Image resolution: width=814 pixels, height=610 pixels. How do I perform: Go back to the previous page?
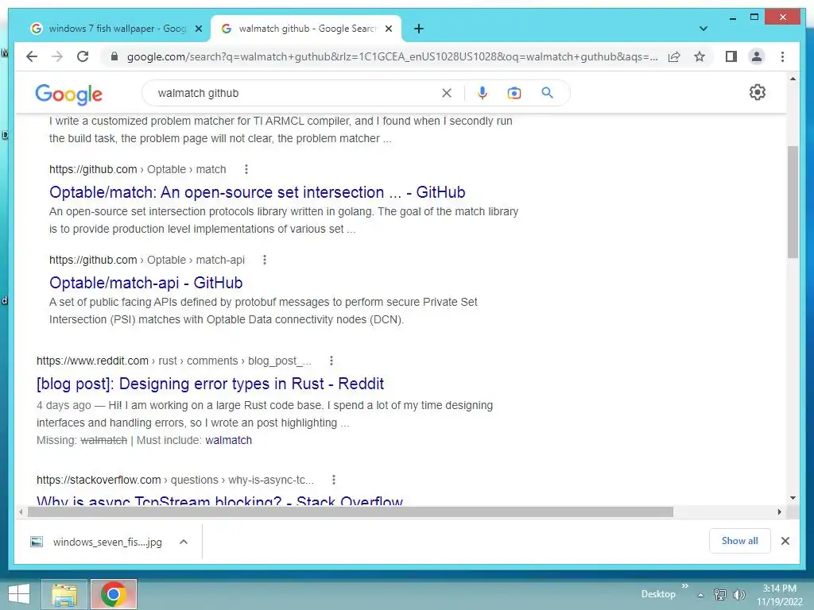(32, 56)
